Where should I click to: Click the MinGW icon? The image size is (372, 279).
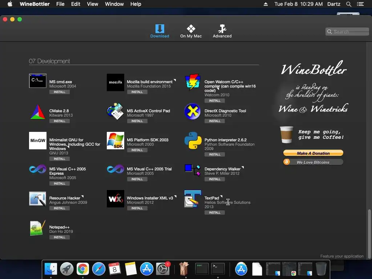38,141
